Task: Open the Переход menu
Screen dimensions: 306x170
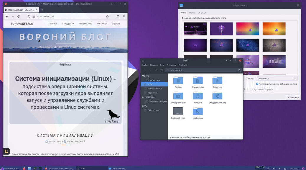Action: 171,65
